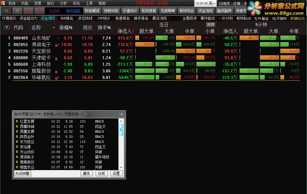The width and height of the screenshot is (307, 194).
Task: Switch to the 经济指标 tab
Action: tap(280, 18)
